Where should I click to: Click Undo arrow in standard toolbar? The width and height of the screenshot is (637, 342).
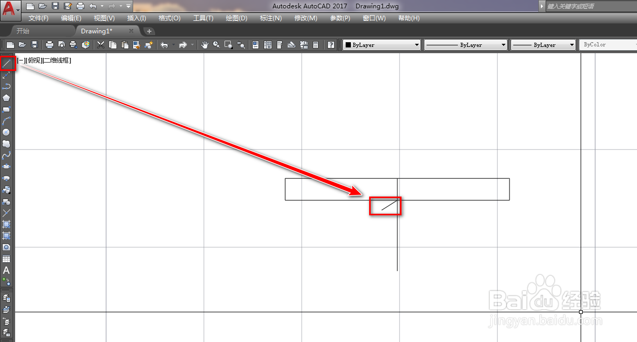[164, 45]
